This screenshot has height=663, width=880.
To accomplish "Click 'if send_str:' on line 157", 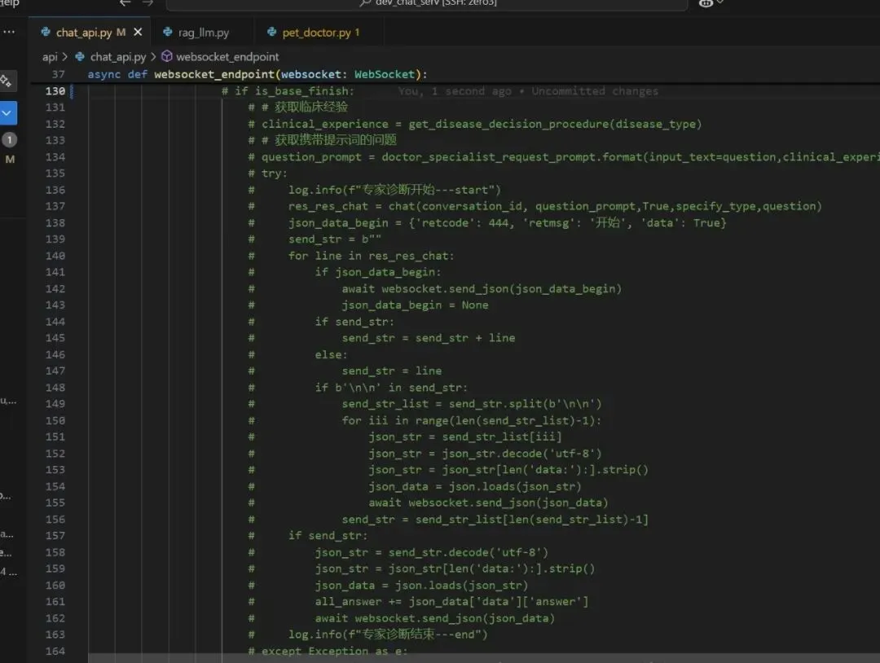I will coord(328,536).
